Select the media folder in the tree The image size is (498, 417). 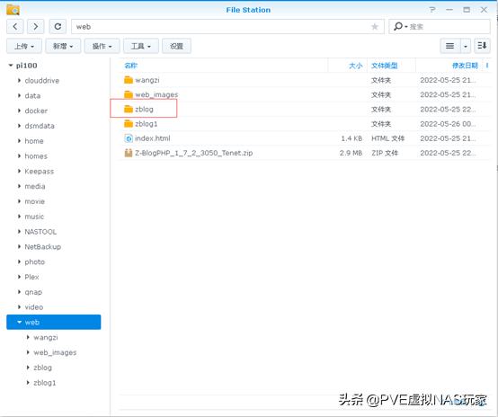pos(35,186)
